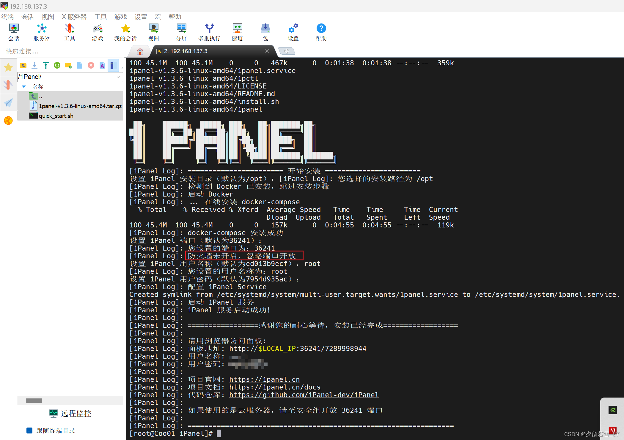Open the X 服务器 menu
Screen dimensions: 624x440
[74, 17]
